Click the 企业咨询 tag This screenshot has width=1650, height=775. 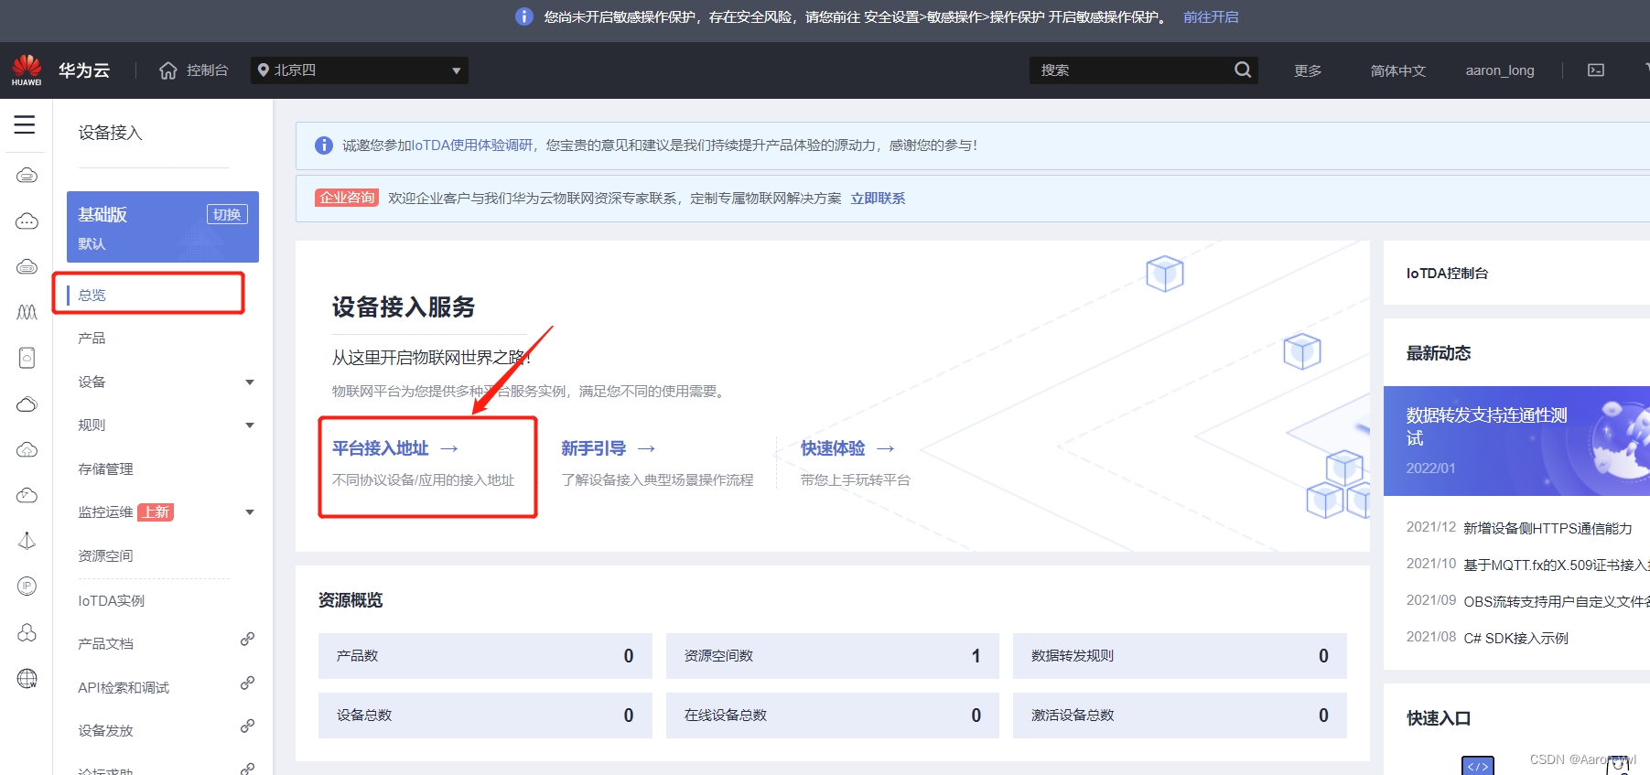(x=347, y=198)
